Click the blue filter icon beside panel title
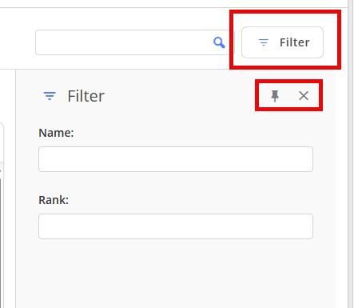 click(50, 96)
